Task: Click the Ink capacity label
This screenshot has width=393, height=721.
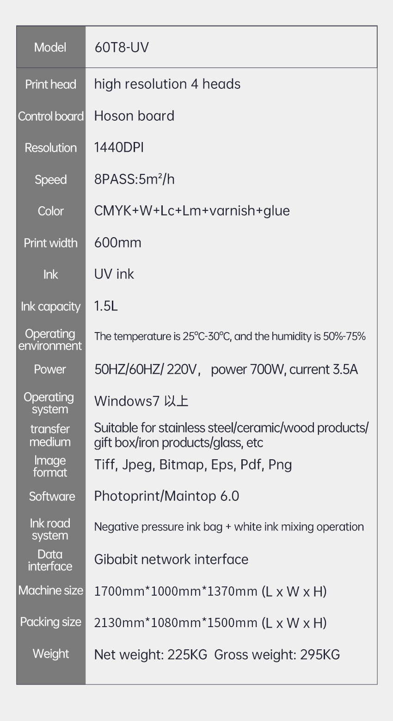Action: point(50,307)
